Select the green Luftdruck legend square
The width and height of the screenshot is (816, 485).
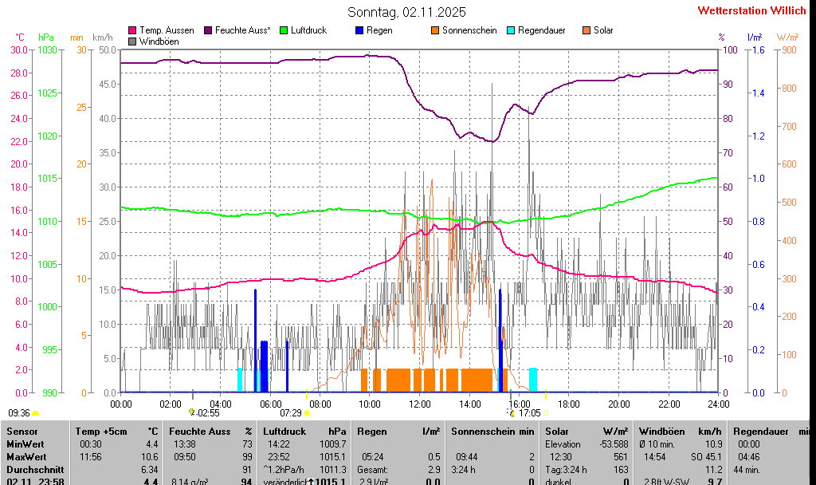pyautogui.click(x=283, y=30)
